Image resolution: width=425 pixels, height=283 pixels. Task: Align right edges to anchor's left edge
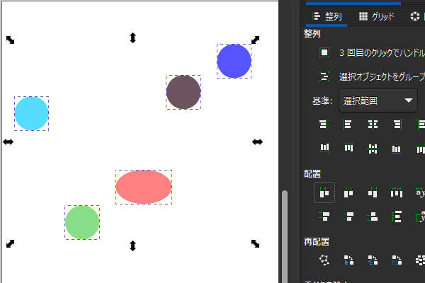324,125
